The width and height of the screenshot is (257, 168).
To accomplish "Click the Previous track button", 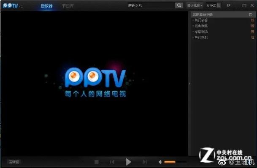I will tap(112, 162).
